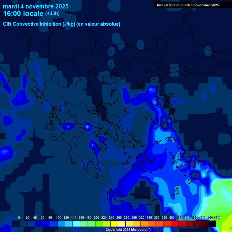The image size is (232, 232).
Task: Click the 'Copyright 2025 Meteociel.fr' text
Action: 128,230
